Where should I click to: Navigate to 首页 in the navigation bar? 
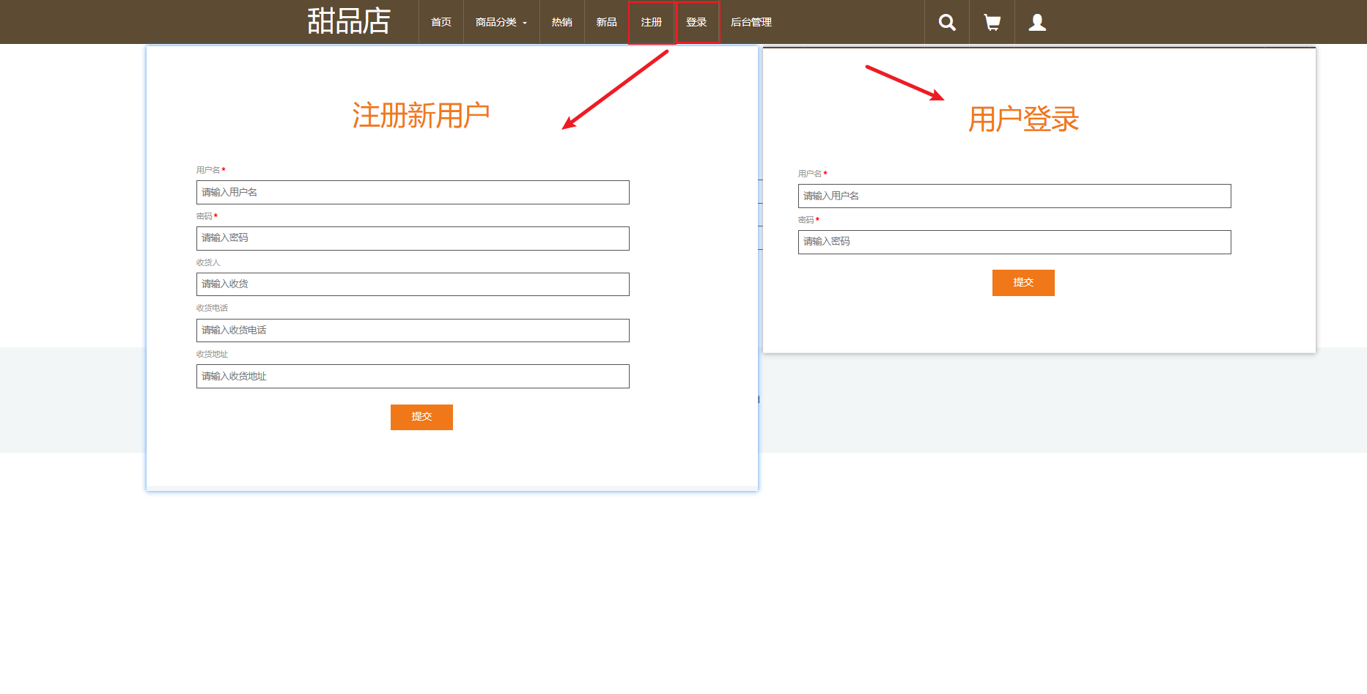tap(441, 22)
